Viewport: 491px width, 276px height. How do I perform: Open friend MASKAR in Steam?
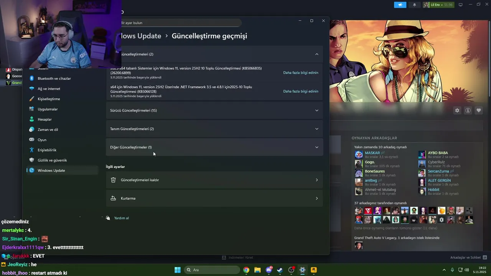point(372,153)
